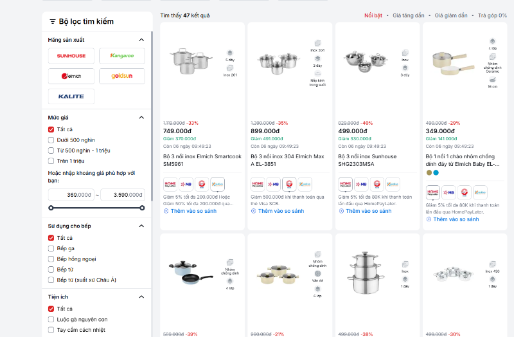Click HomePayLater icon on Smartcook SM5961
514x337 pixels.
(170, 185)
